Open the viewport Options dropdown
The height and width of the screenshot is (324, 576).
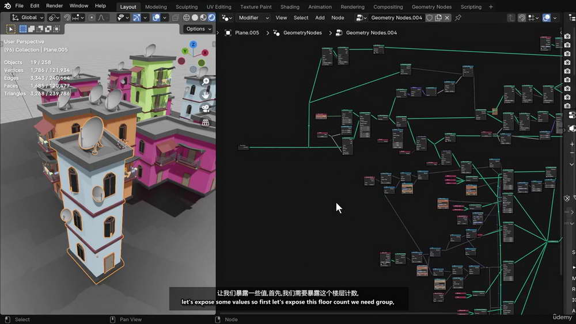coord(198,29)
